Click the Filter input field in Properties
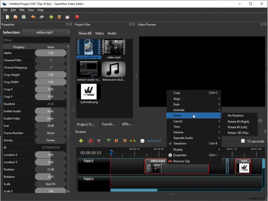The width and height of the screenshot is (268, 201). (37, 40)
